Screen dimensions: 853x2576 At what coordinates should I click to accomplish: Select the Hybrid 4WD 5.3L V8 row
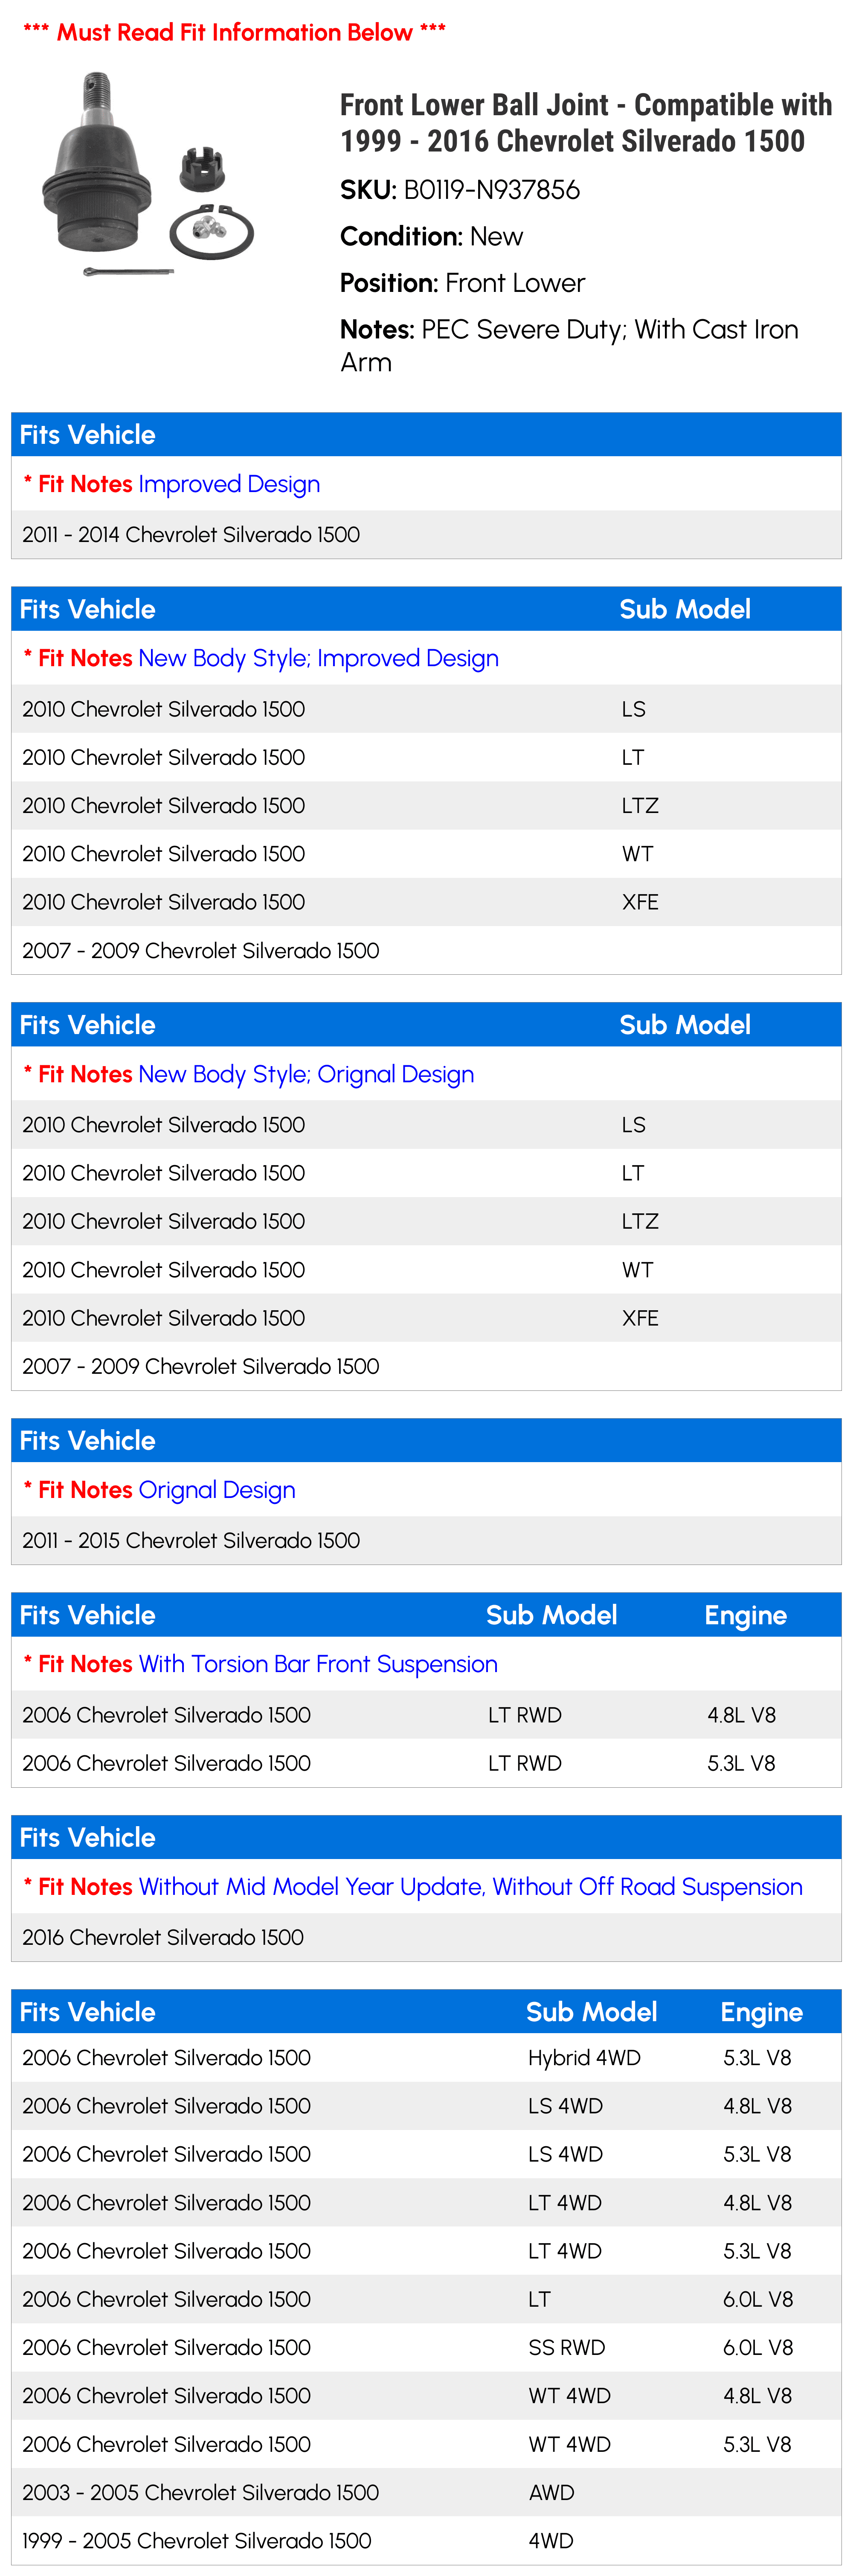(426, 2058)
